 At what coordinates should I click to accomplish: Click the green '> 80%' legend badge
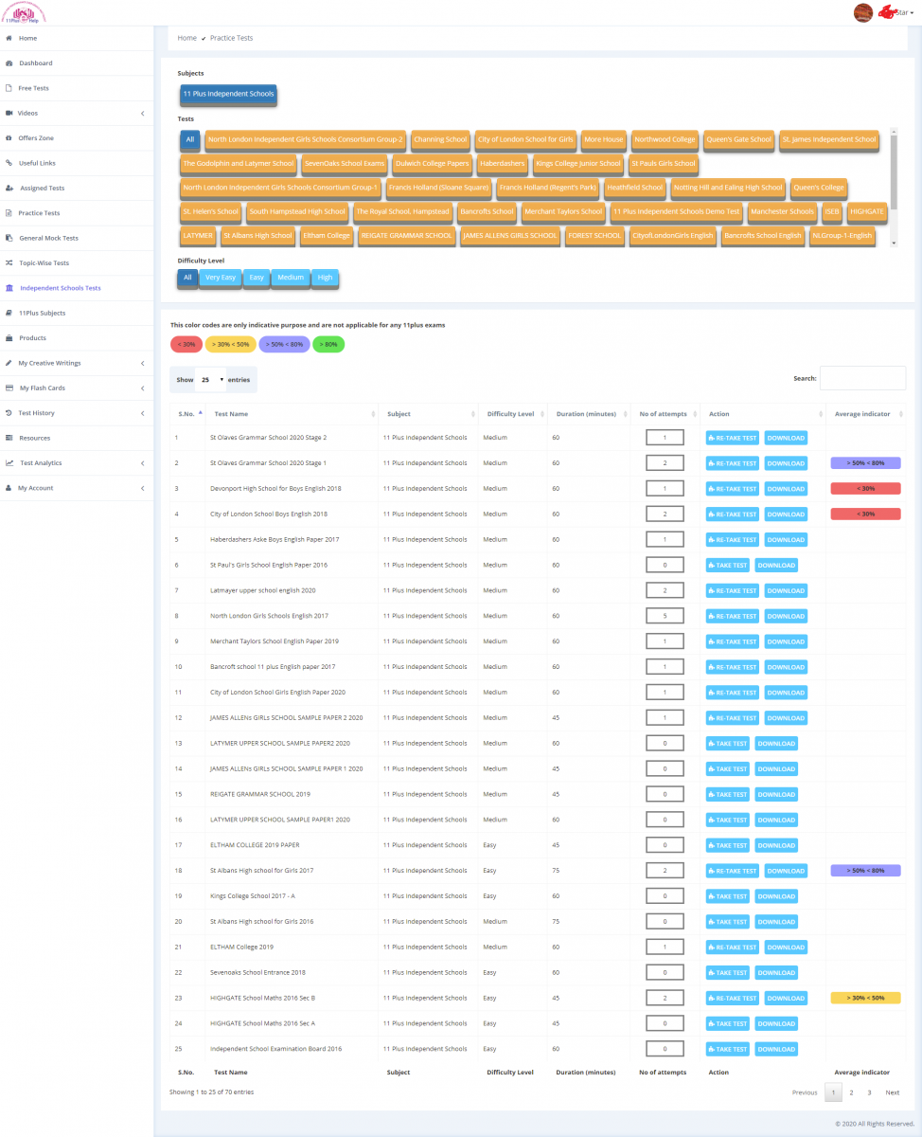tap(328, 344)
